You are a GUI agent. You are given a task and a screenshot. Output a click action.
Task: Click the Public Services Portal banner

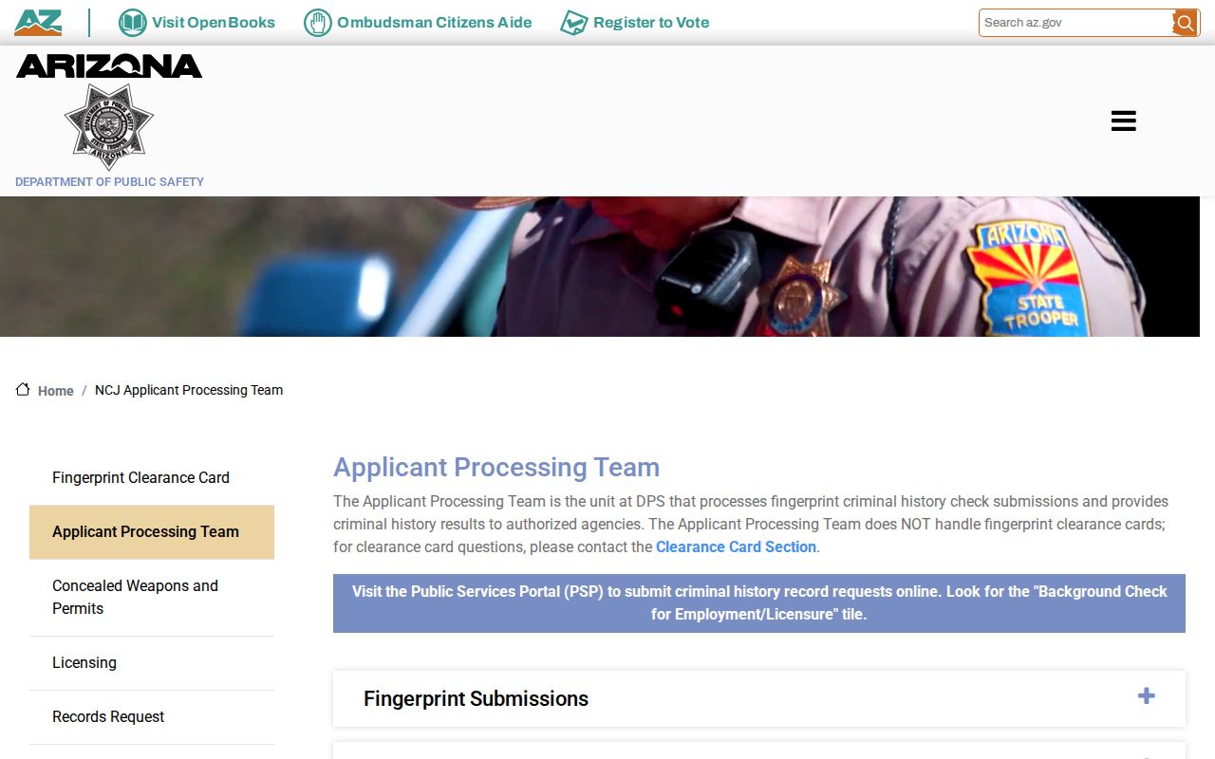point(759,602)
